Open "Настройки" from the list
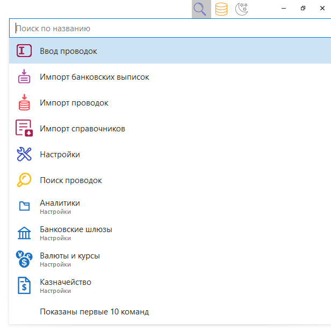 [60, 155]
